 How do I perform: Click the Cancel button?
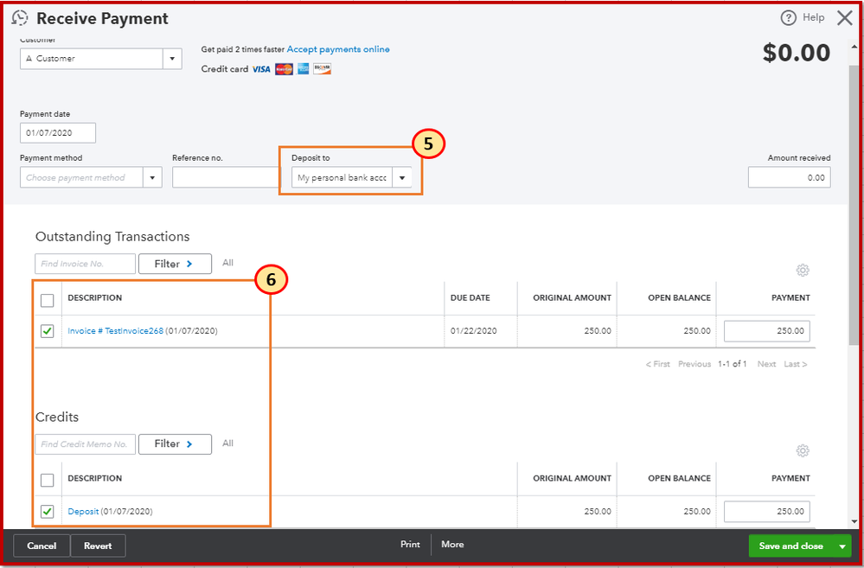[42, 546]
